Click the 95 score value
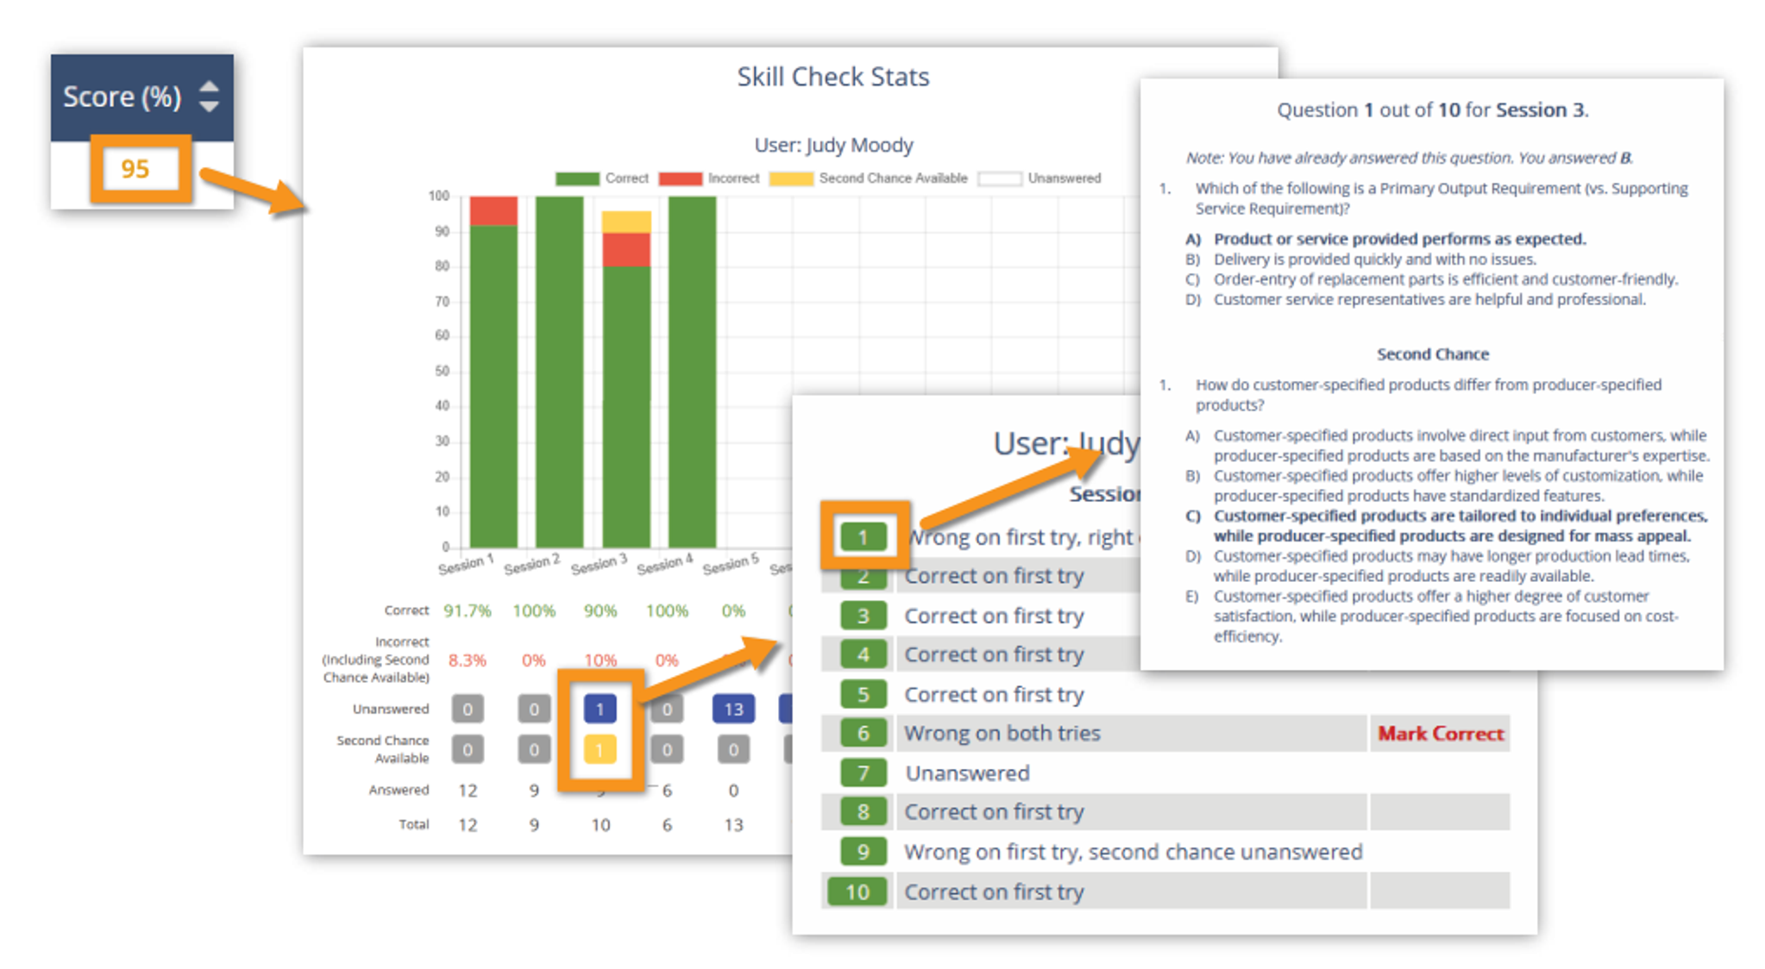The width and height of the screenshot is (1765, 969). coord(135,169)
